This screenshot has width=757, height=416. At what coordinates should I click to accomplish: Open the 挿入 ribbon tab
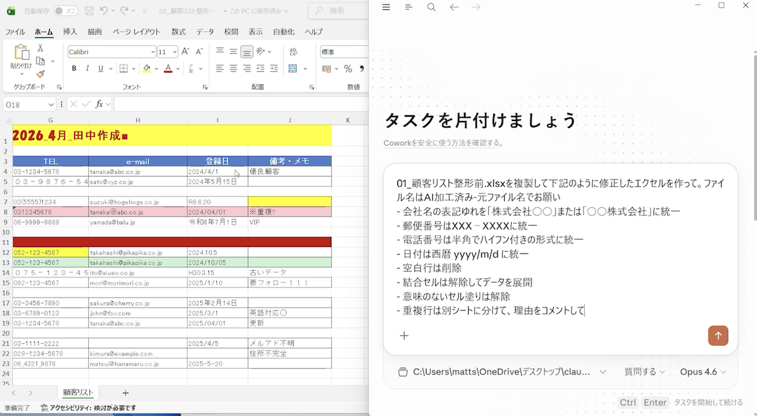pos(70,32)
